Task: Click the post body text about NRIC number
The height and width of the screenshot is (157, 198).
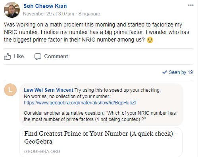Action: pyautogui.click(x=96, y=32)
